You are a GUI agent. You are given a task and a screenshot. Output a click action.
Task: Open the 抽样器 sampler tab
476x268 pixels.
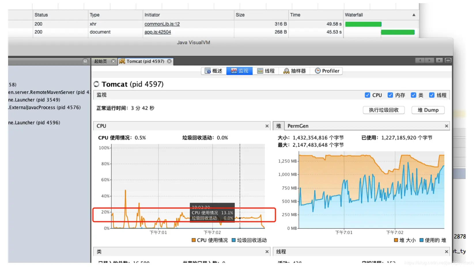[294, 71]
